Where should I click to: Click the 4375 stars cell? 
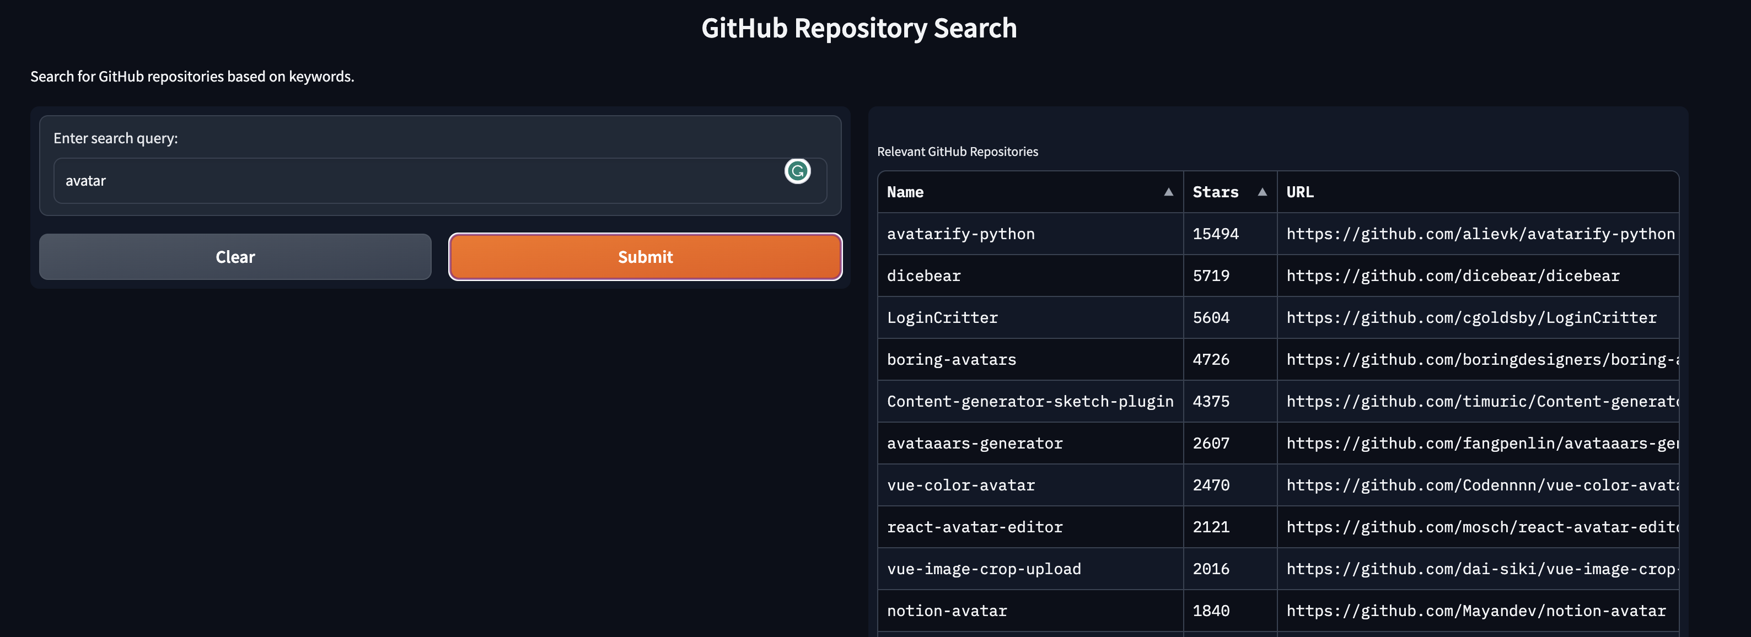point(1229,401)
